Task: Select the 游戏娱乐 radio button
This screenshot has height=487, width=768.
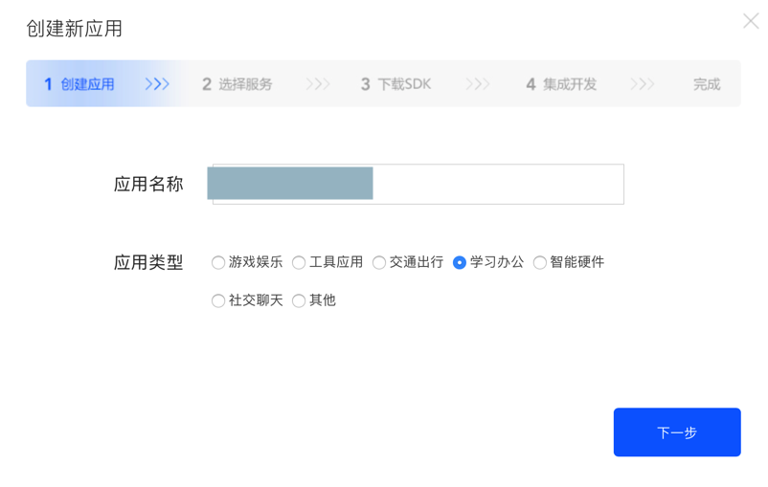Action: click(x=218, y=262)
